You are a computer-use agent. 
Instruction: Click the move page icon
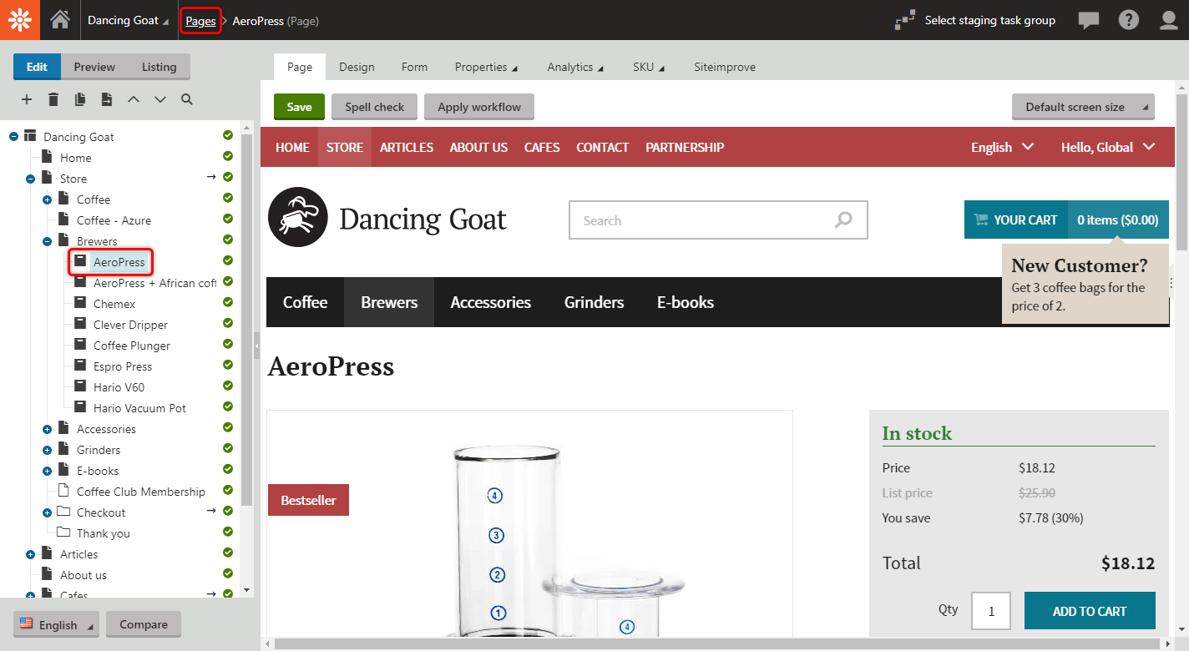click(107, 99)
